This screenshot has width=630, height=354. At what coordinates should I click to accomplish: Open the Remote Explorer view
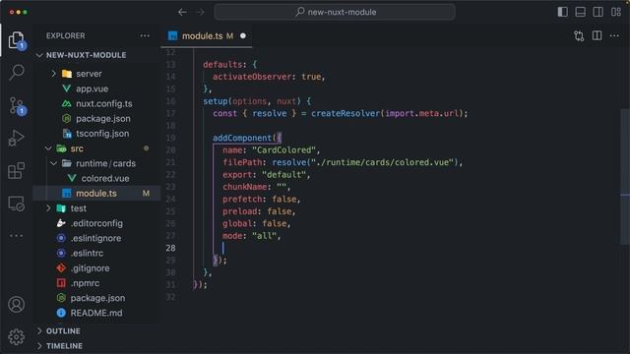click(x=17, y=204)
